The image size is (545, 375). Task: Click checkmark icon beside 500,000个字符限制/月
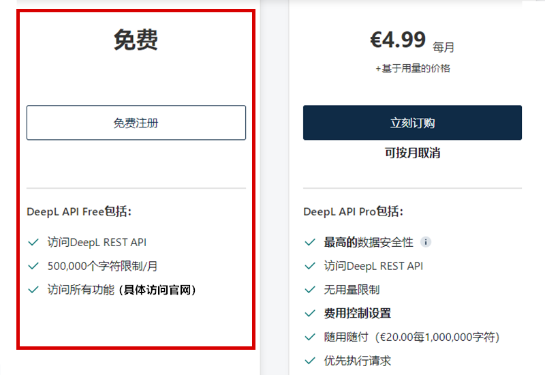33,266
